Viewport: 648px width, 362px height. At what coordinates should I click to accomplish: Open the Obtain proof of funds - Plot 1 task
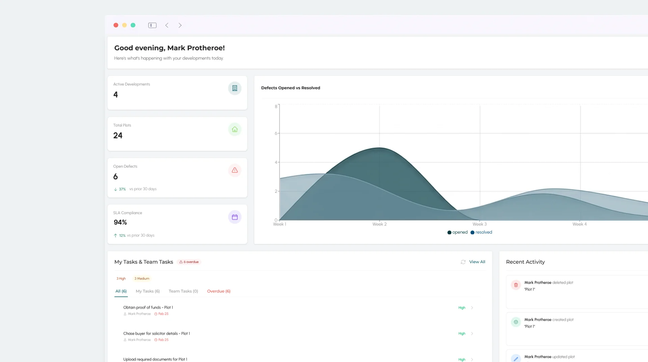tap(148, 308)
